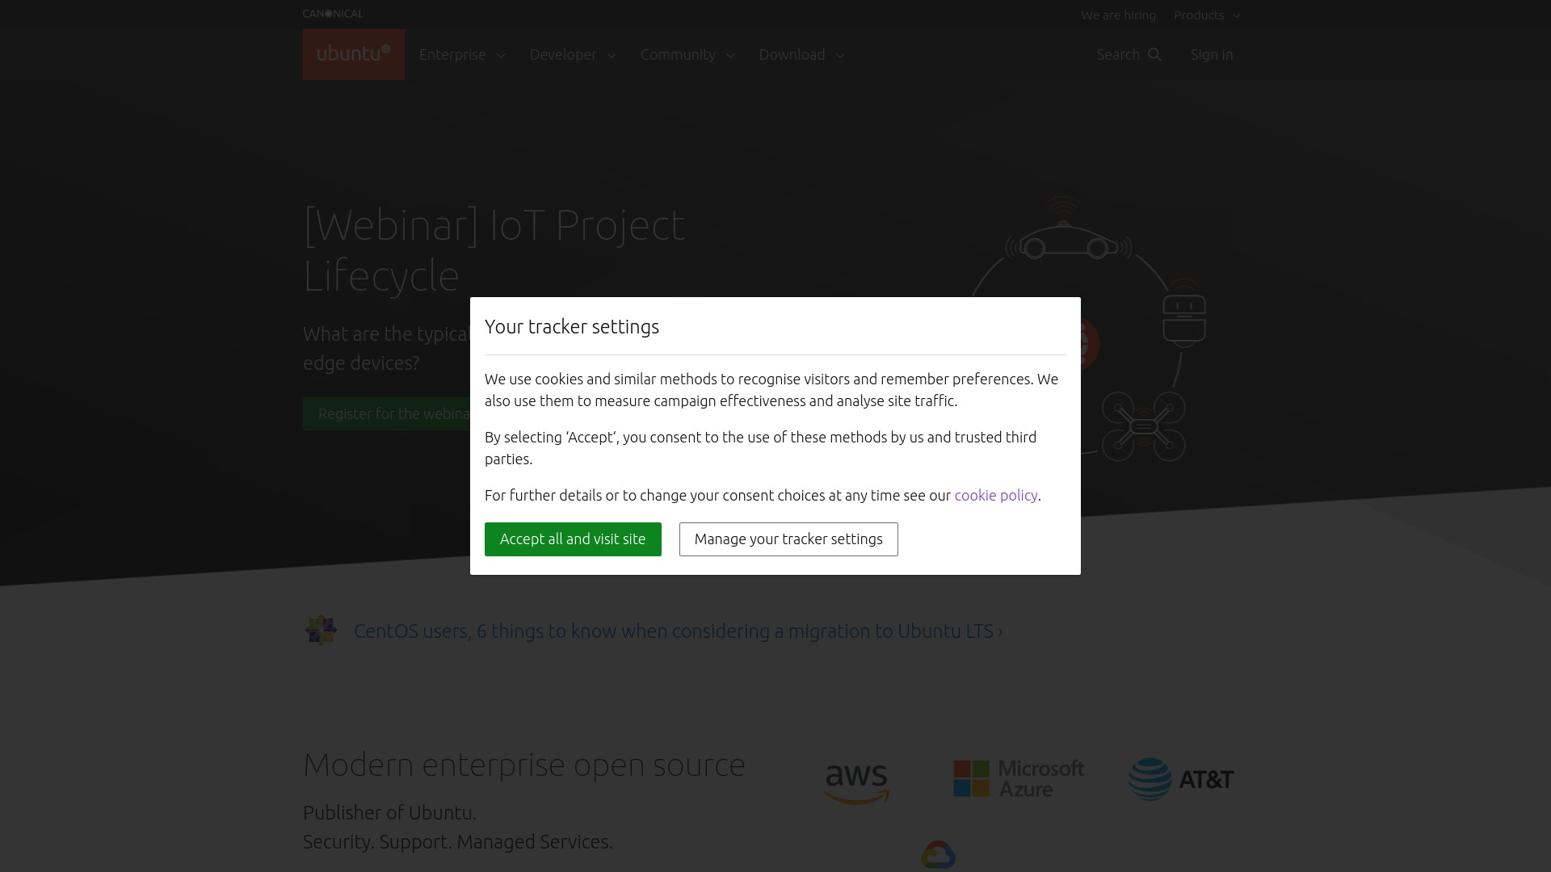Click the Google Cloud logo
The image size is (1551, 872).
point(938,854)
